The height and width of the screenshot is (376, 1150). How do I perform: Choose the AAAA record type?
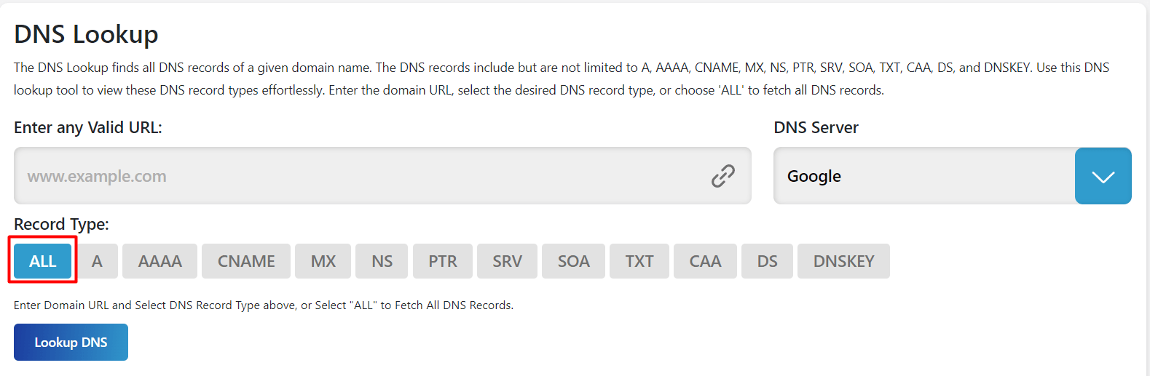(x=159, y=261)
